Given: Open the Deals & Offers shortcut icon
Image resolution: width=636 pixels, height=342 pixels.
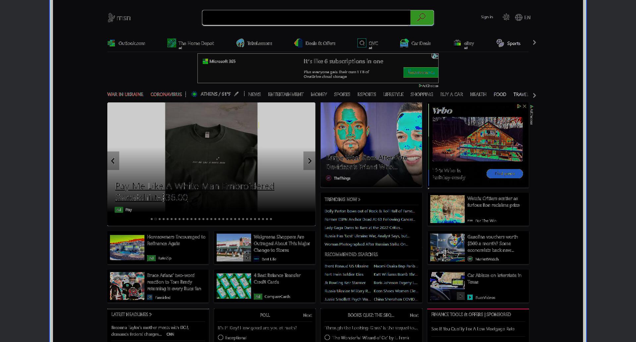Looking at the screenshot, I should pos(298,43).
